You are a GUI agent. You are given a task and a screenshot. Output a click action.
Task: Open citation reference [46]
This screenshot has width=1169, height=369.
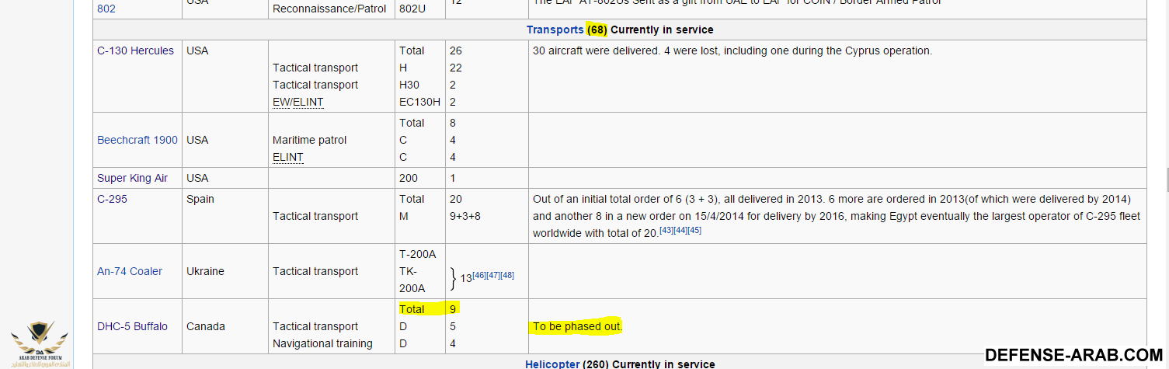tap(479, 275)
